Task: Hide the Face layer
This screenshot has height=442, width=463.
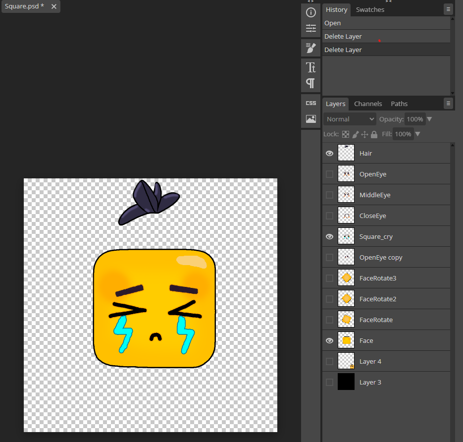Action: click(329, 340)
